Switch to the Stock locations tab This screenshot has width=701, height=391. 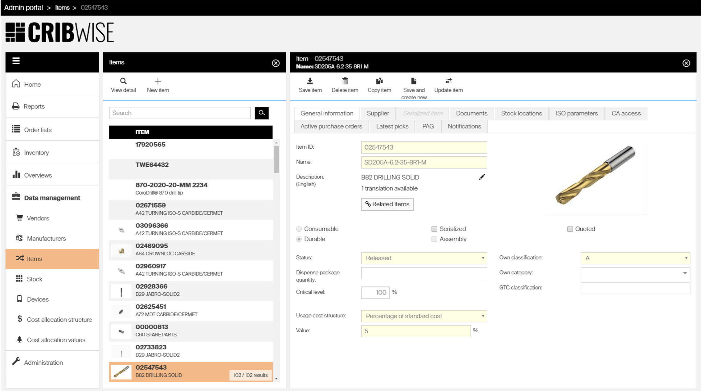point(521,114)
